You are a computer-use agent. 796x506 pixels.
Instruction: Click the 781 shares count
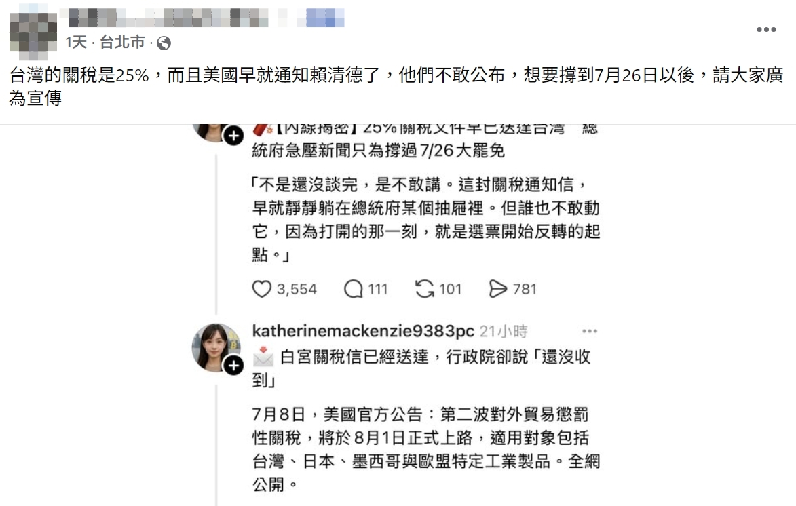(x=525, y=289)
